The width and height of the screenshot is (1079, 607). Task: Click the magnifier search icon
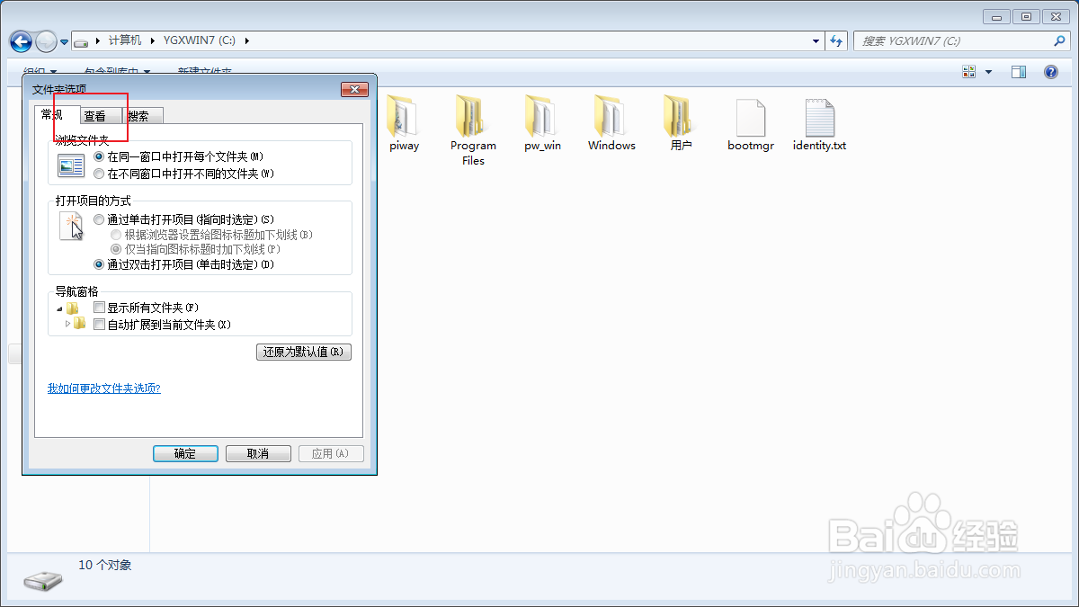(1059, 41)
